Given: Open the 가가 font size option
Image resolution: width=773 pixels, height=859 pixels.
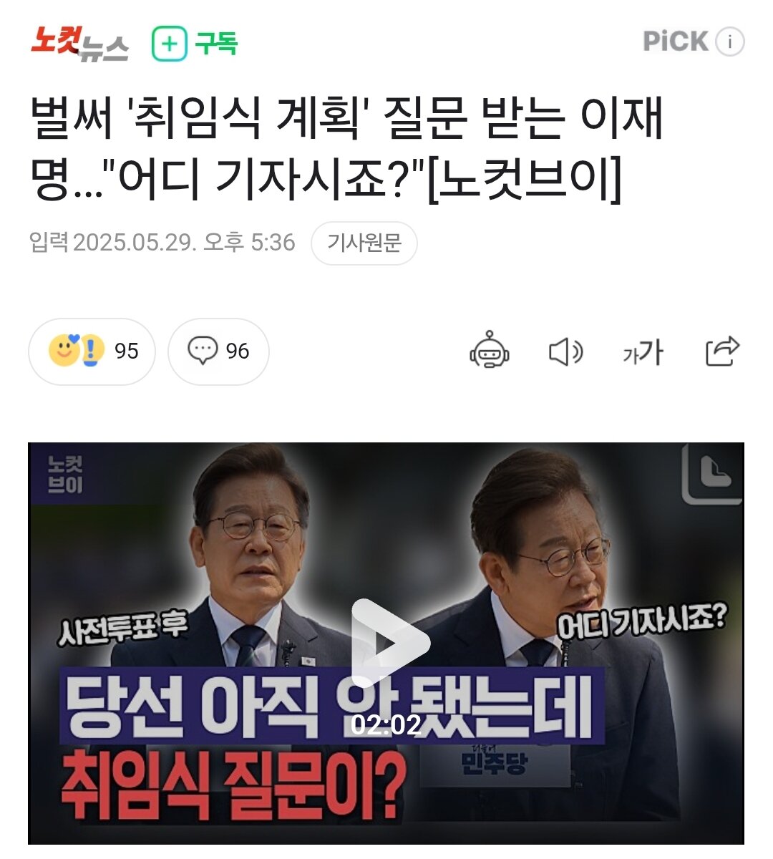Looking at the screenshot, I should [x=643, y=352].
